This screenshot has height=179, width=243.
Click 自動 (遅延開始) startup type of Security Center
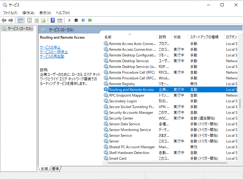[x=203, y=118]
